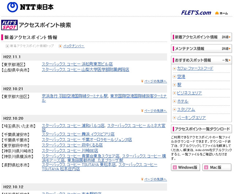Screen dimensions: 234x194
Task: Open 東京国際空港国際線旅客ターミナル link
Action: 139,96
